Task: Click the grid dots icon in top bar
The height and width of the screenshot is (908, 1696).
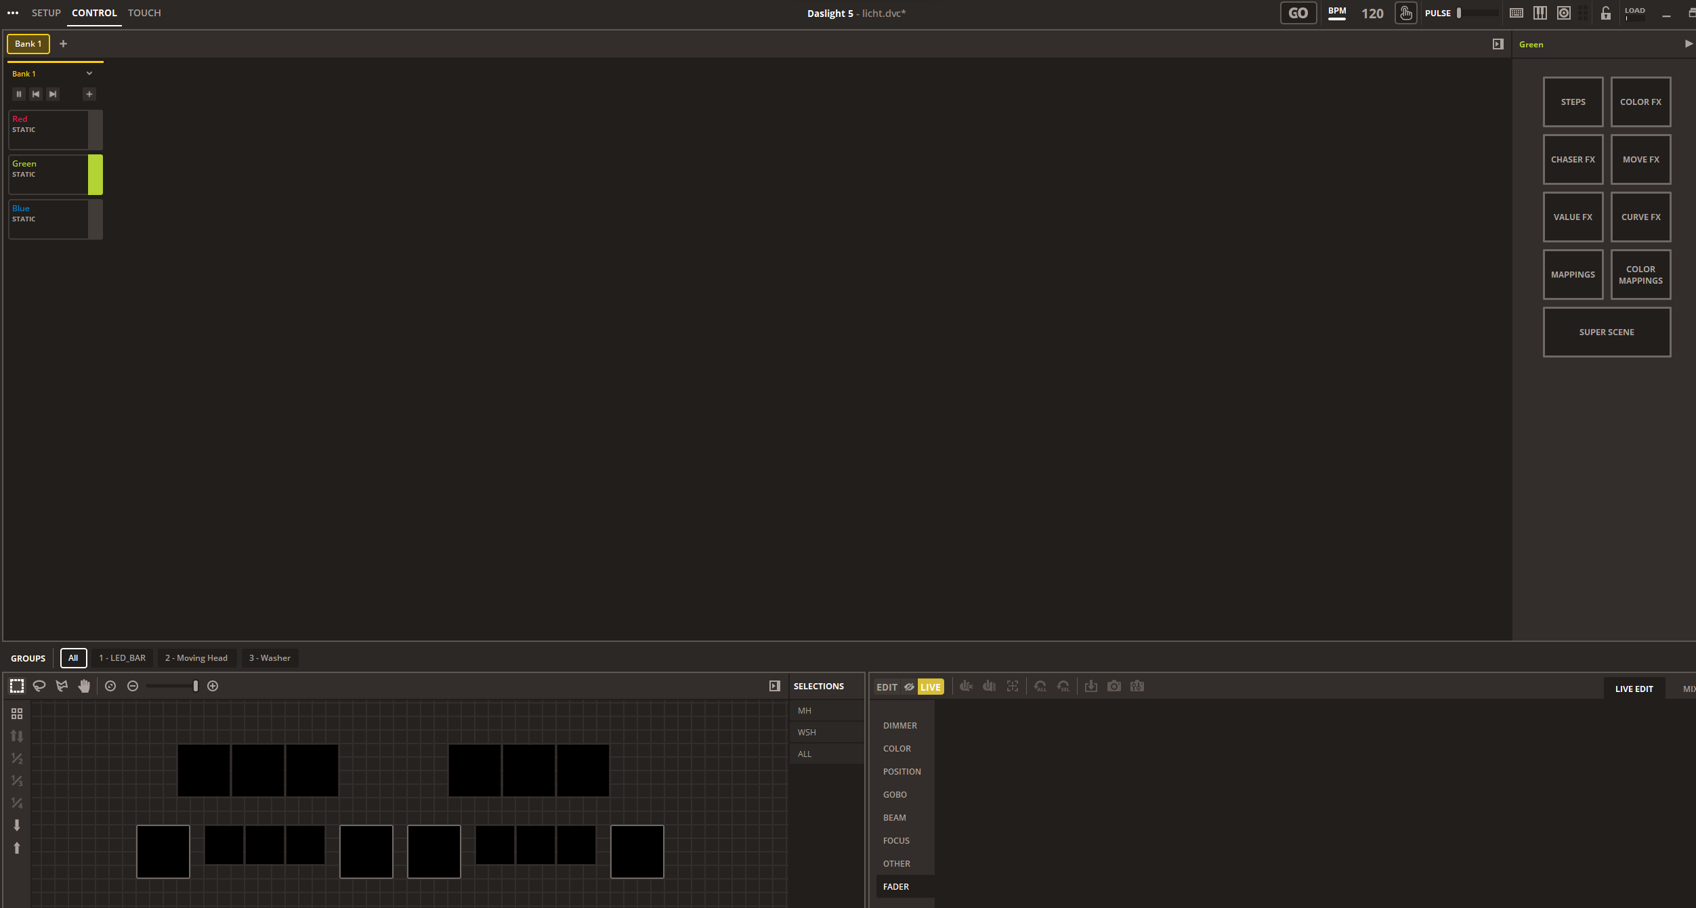Action: 1583,13
